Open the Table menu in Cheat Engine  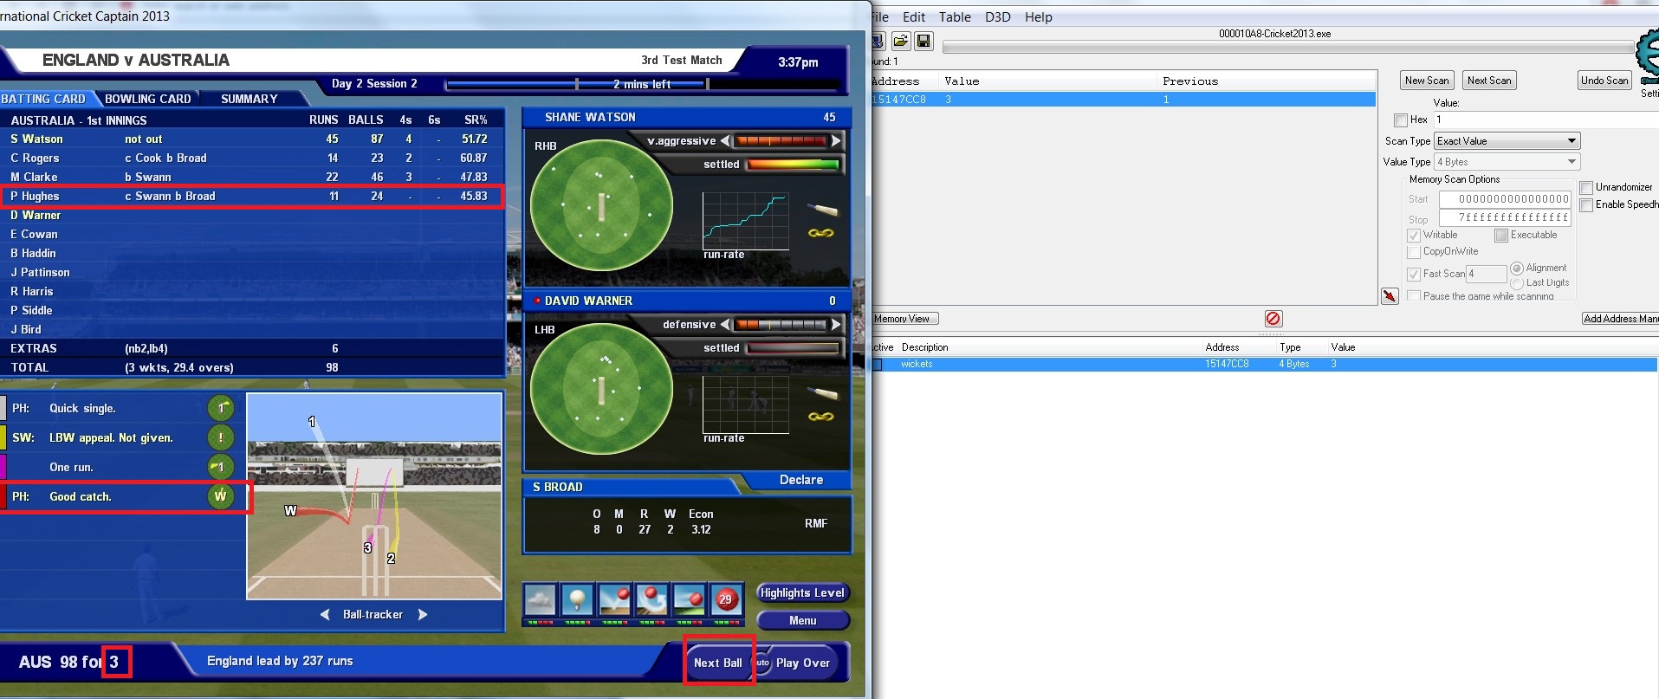tap(955, 17)
